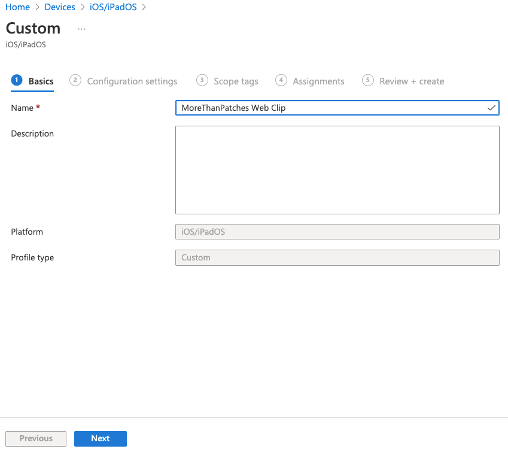Switch to the Configuration settings step
508x455 pixels.
pos(132,81)
